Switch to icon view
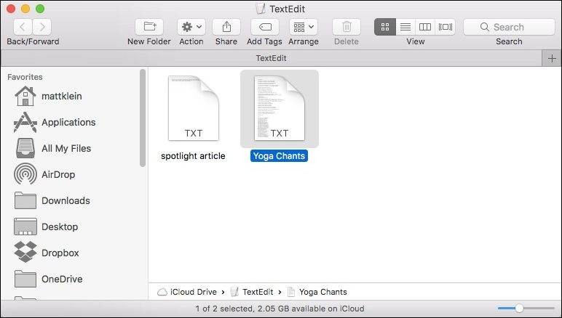 (385, 27)
